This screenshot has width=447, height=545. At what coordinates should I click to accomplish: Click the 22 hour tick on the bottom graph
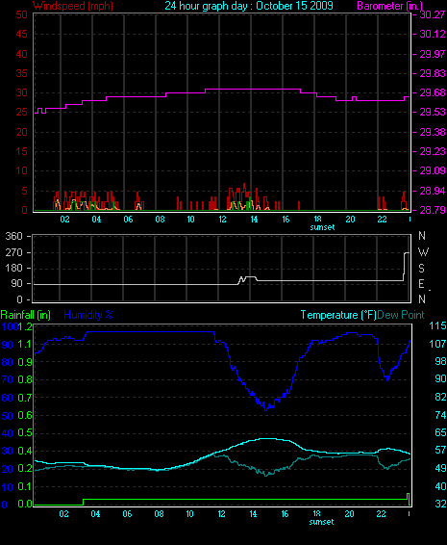(x=381, y=514)
